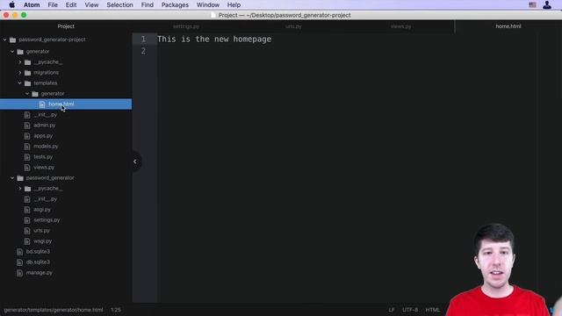562x316 pixels.
Task: Expand the password_generator __pycache__ chevron
Action: 20,189
